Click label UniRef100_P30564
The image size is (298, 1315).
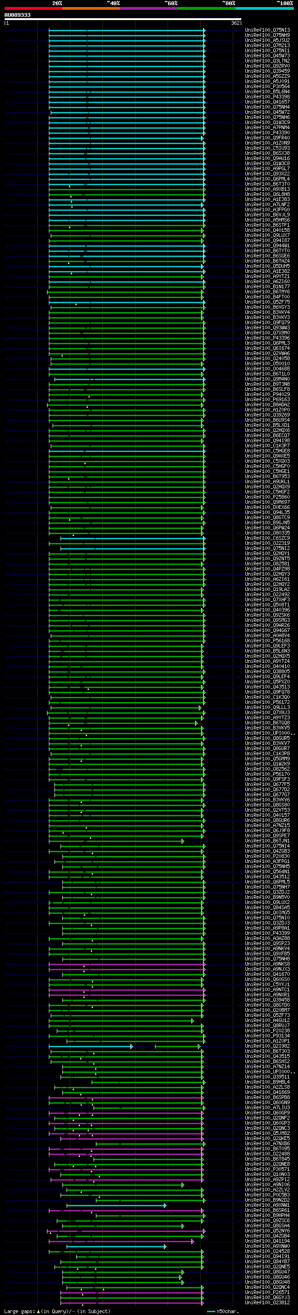click(267, 86)
